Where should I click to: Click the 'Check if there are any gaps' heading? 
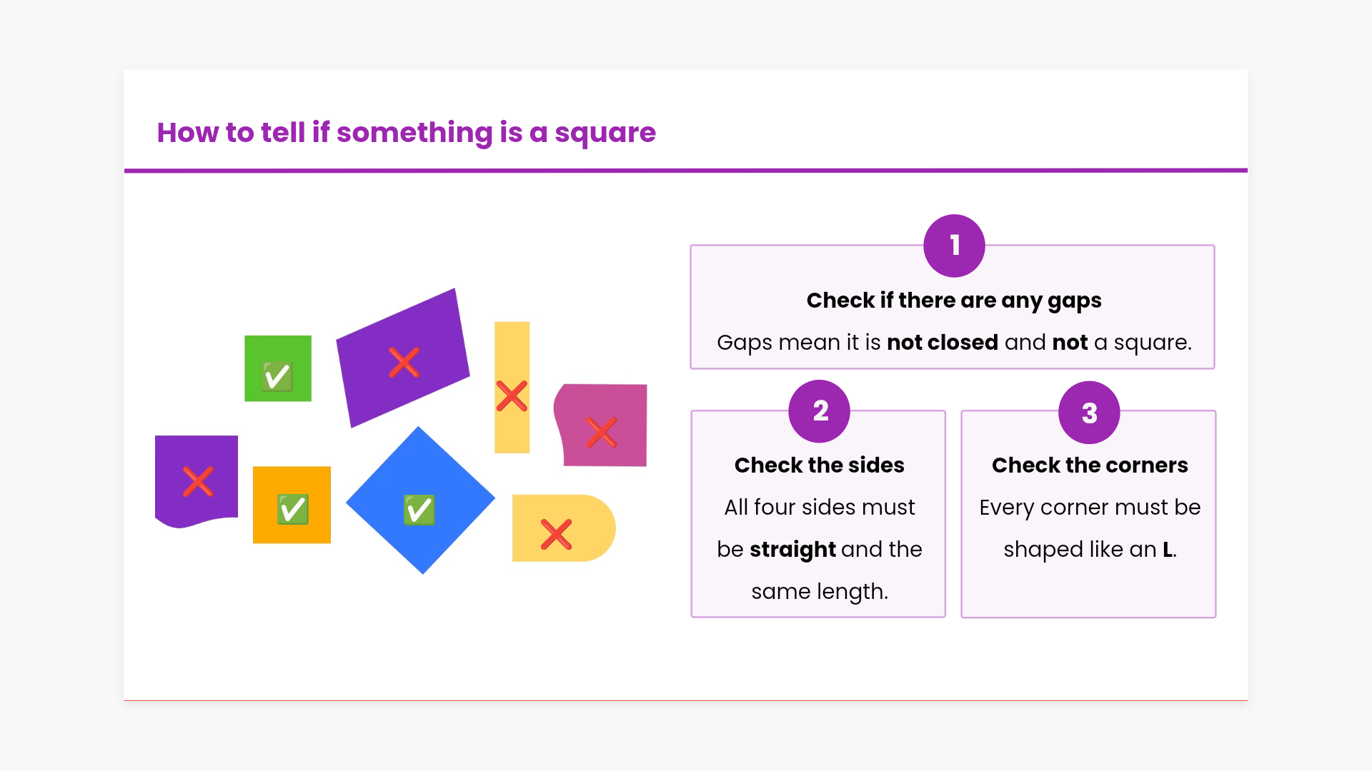(954, 301)
